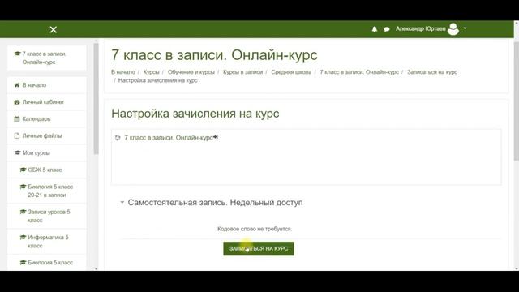The width and height of the screenshot is (519, 292).
Task: Click graduation cap icon beside Мои курсы
Action: point(17,153)
